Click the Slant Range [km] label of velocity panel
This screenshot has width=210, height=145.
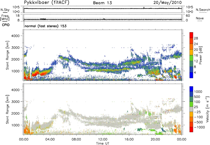[7, 109]
